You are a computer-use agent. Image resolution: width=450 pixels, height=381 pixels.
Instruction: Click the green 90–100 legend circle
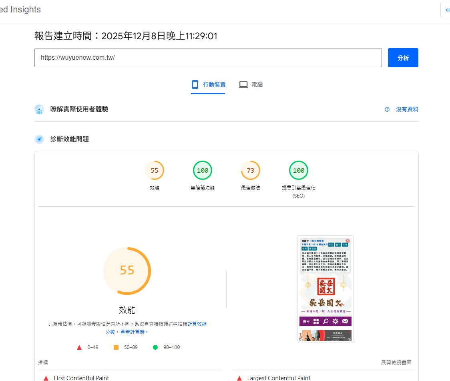(155, 347)
